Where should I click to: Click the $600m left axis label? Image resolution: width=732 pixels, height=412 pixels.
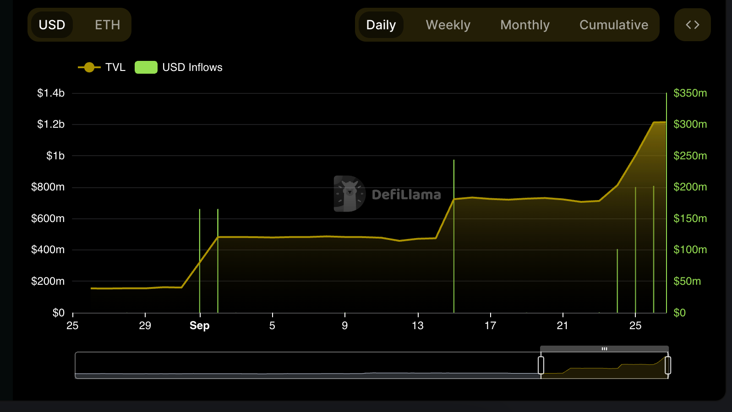click(x=48, y=218)
